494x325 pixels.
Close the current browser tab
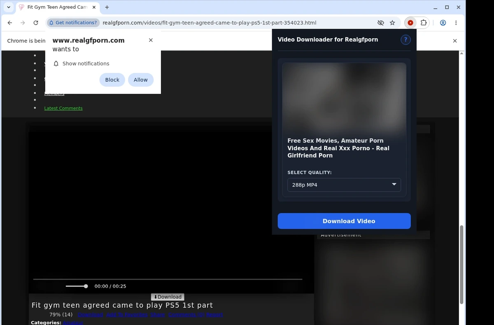coord(94,7)
